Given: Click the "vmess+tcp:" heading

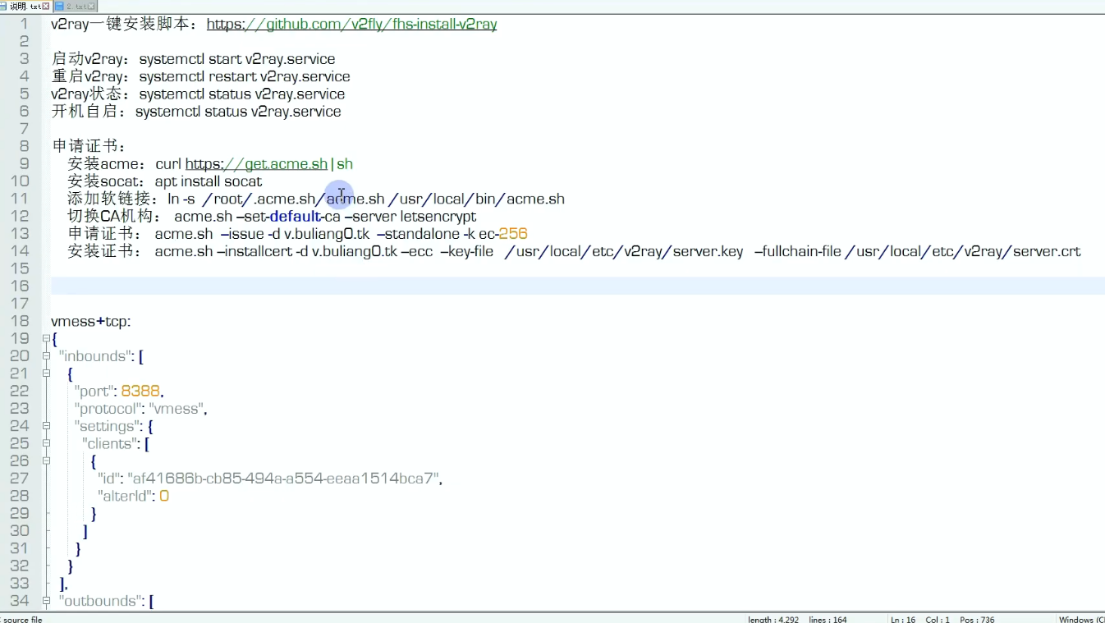Looking at the screenshot, I should click(91, 321).
